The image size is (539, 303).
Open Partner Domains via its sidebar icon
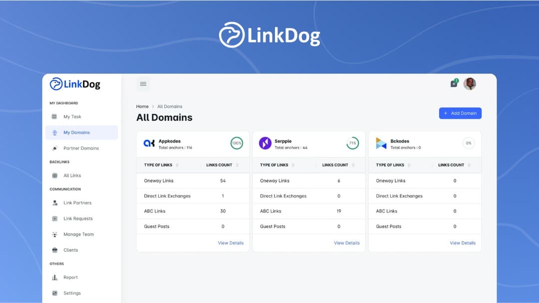(x=55, y=148)
